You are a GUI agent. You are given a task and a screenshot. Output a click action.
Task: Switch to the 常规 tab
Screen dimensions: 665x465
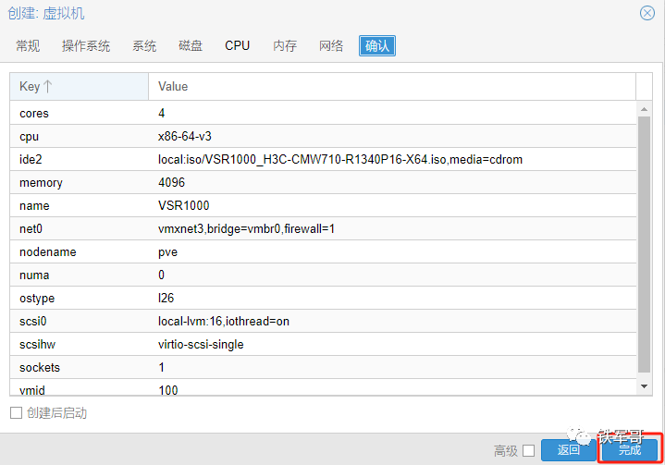pyautogui.click(x=28, y=46)
